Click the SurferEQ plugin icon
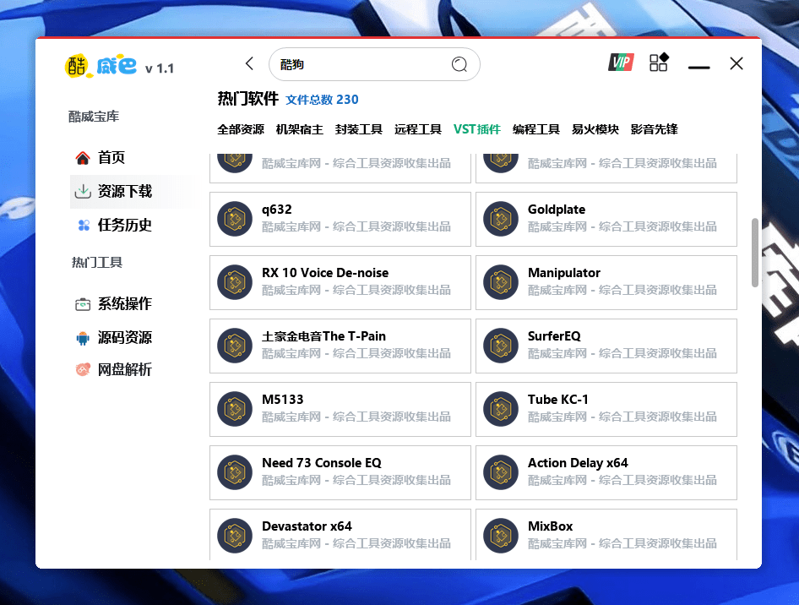799x605 pixels. click(501, 346)
